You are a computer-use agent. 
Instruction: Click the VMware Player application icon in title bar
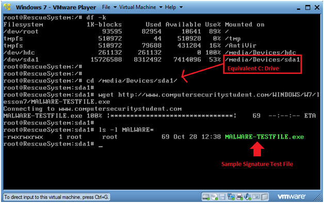[7, 7]
